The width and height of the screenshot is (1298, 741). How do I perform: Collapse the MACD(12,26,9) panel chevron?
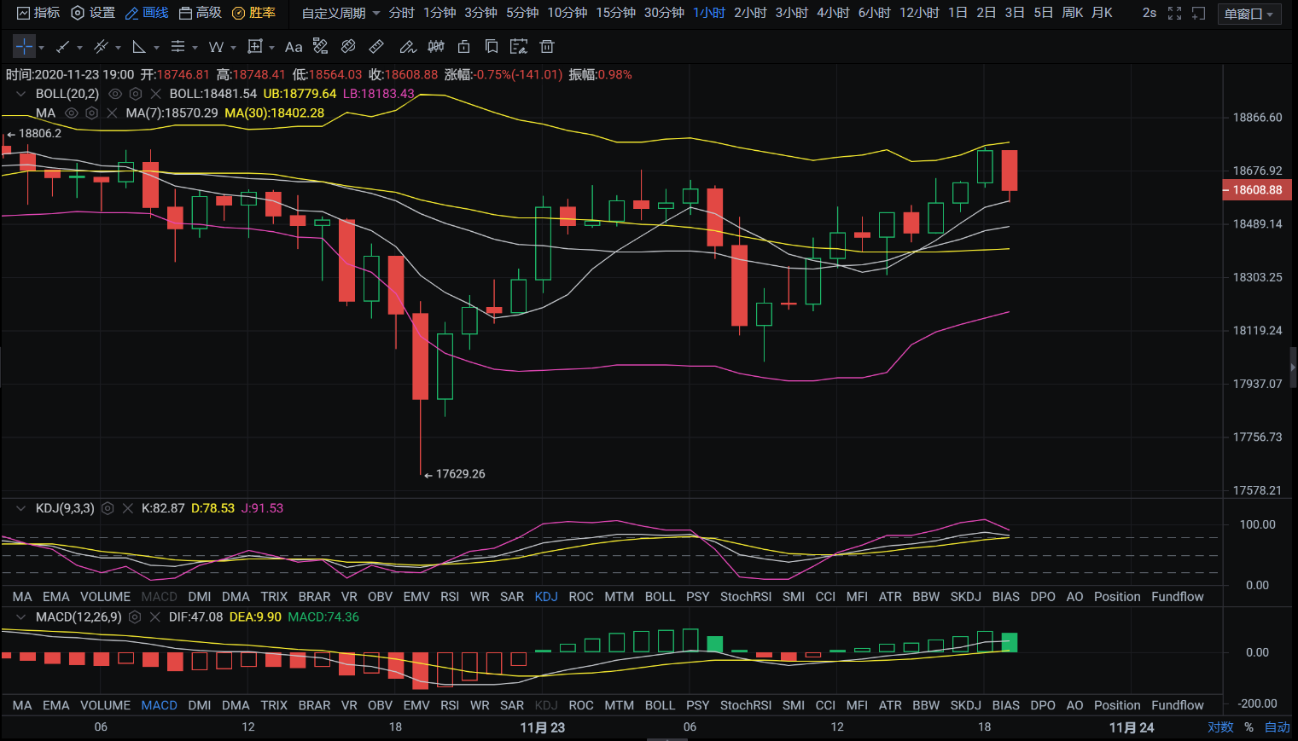[20, 617]
